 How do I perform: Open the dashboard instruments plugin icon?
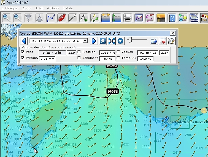coord(183,18)
